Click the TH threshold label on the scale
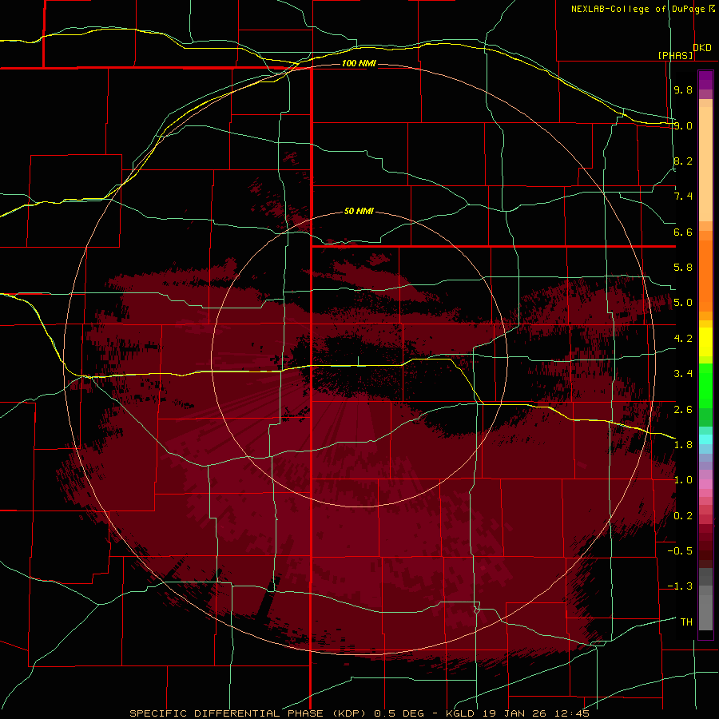719x719 pixels. [x=686, y=622]
